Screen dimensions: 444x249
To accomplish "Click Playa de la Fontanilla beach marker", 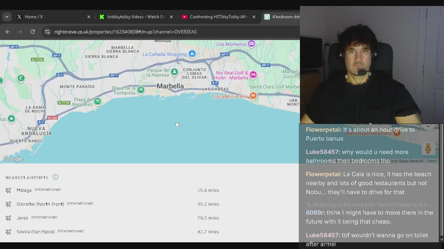I will [140, 90].
